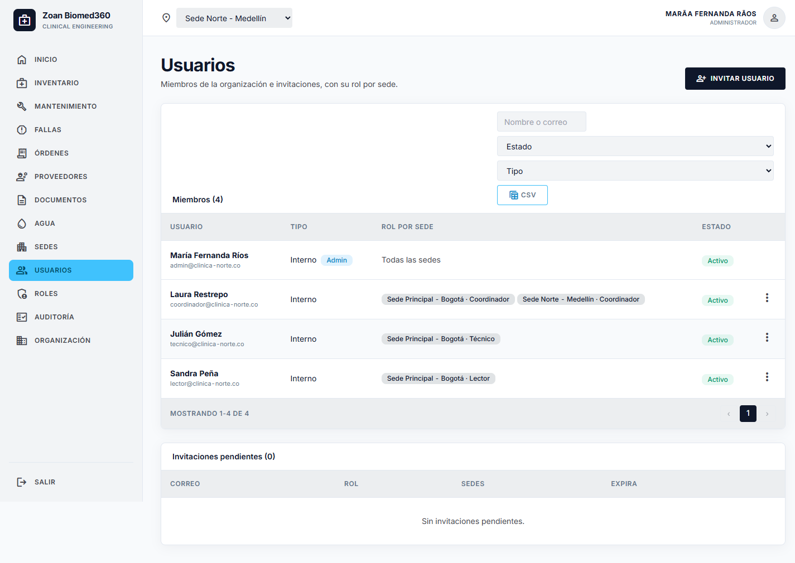This screenshot has width=795, height=563.
Task: Click the location pin icon
Action: pos(166,18)
